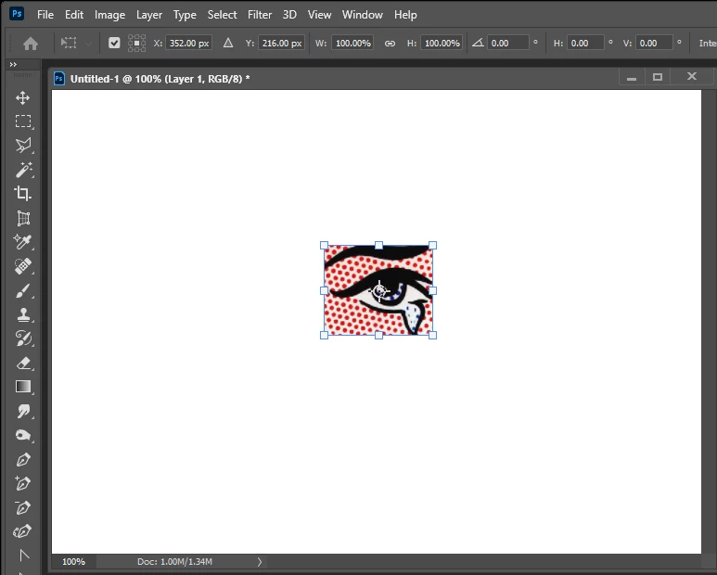Open the Edit menu
This screenshot has height=575, width=717.
pyautogui.click(x=74, y=15)
